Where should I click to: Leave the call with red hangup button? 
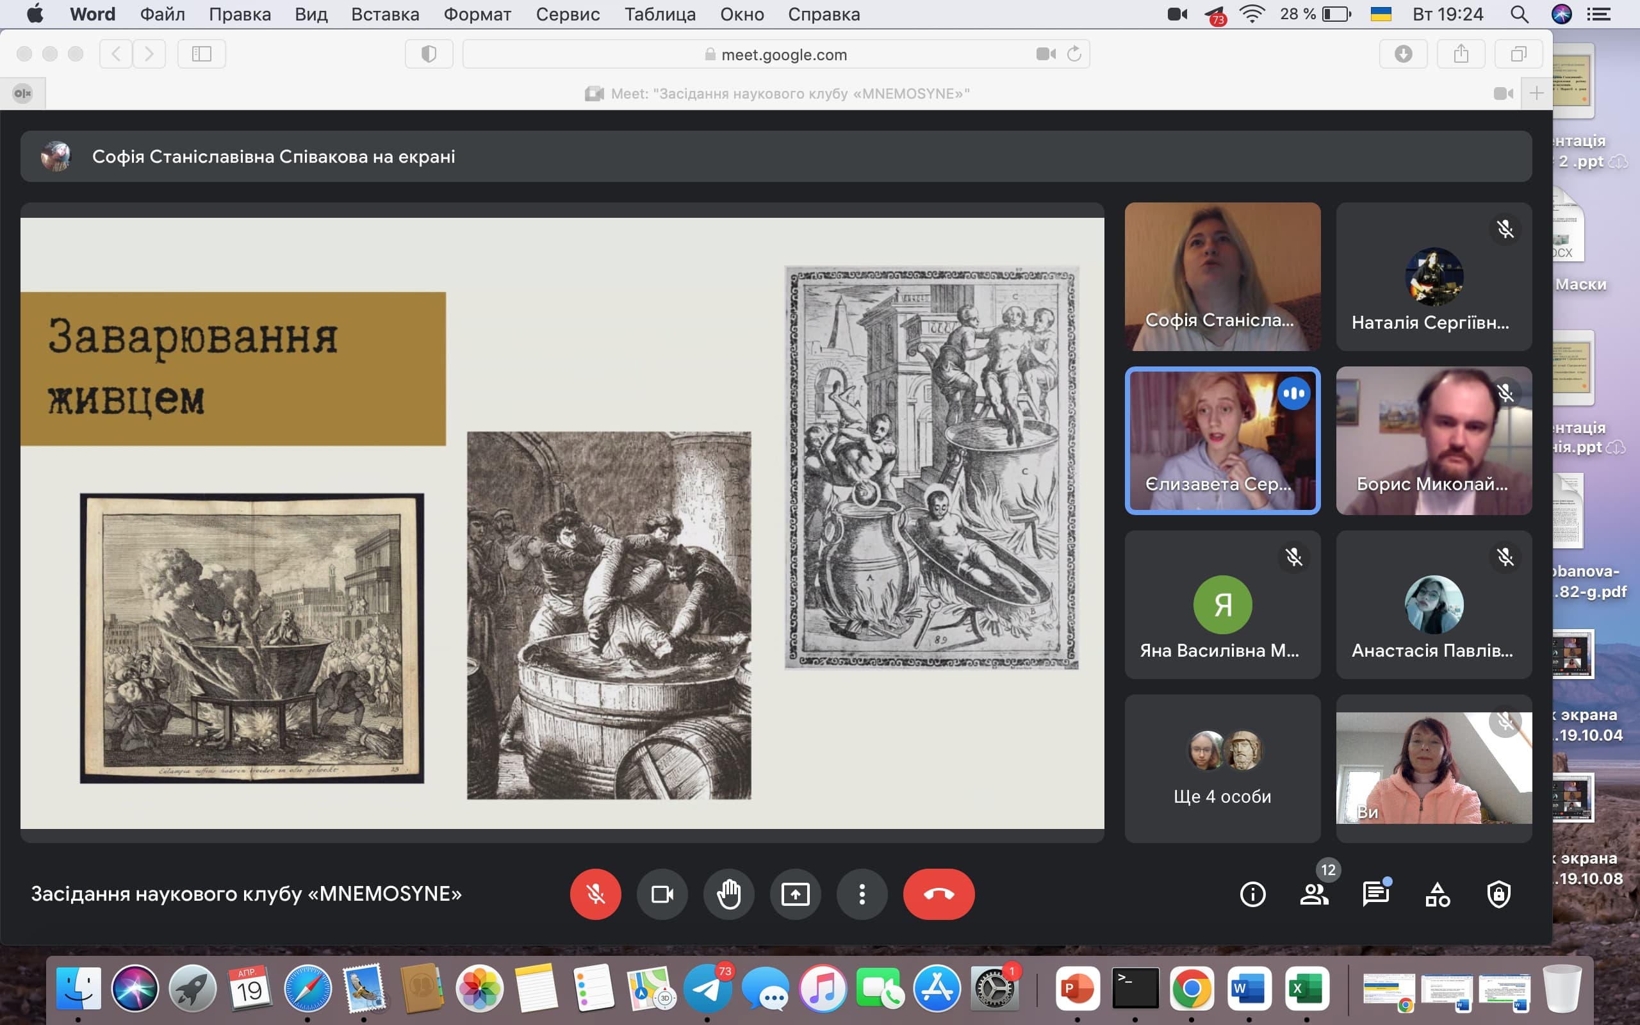939,894
